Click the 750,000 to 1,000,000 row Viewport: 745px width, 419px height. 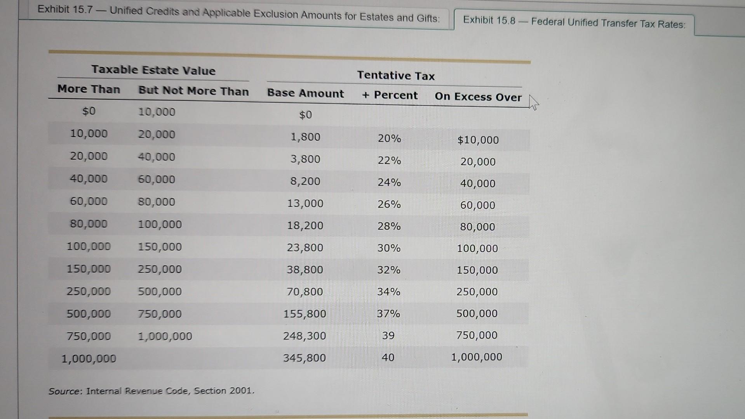[155, 336]
